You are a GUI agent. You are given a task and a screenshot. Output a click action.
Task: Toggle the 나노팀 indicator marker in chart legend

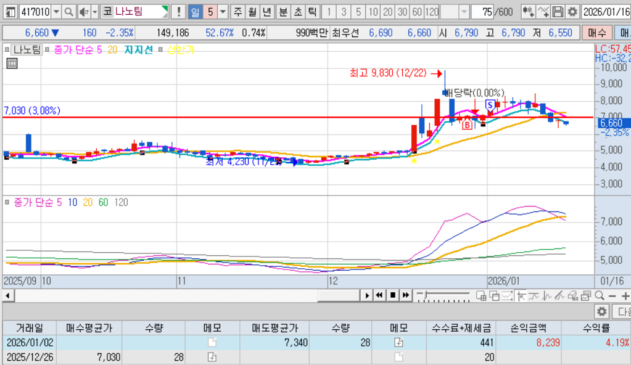pos(7,49)
